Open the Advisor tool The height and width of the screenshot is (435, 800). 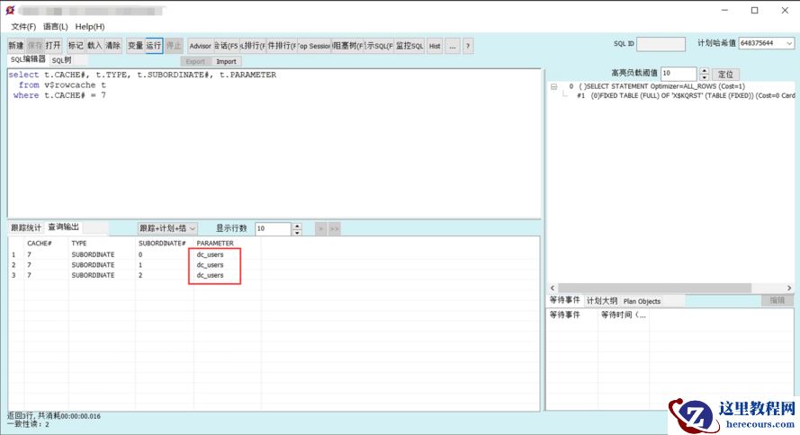[x=200, y=46]
